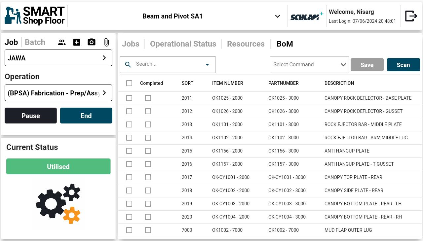Viewport: 423px width, 241px height.
Task: Click the green Utilised status bar
Action: pos(58,167)
